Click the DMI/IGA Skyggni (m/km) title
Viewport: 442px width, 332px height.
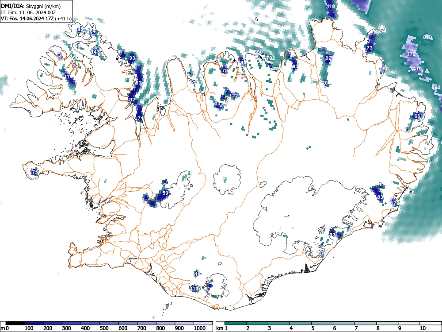point(31,6)
